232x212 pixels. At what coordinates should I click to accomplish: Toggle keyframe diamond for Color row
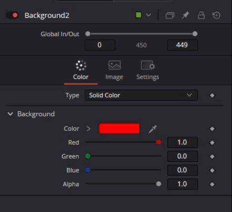tap(212, 129)
